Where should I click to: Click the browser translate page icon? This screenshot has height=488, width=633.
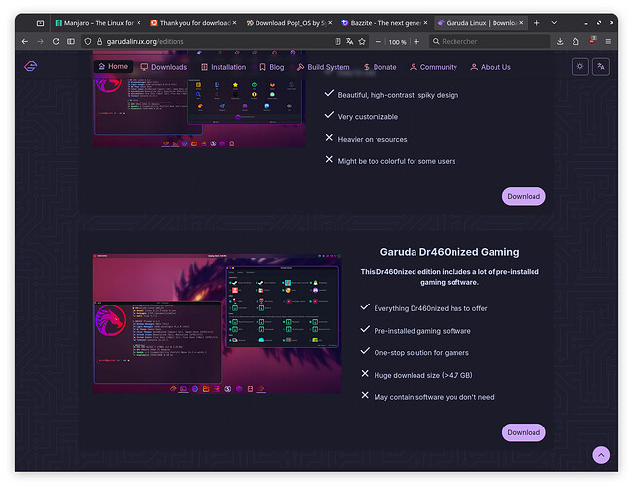(x=349, y=41)
